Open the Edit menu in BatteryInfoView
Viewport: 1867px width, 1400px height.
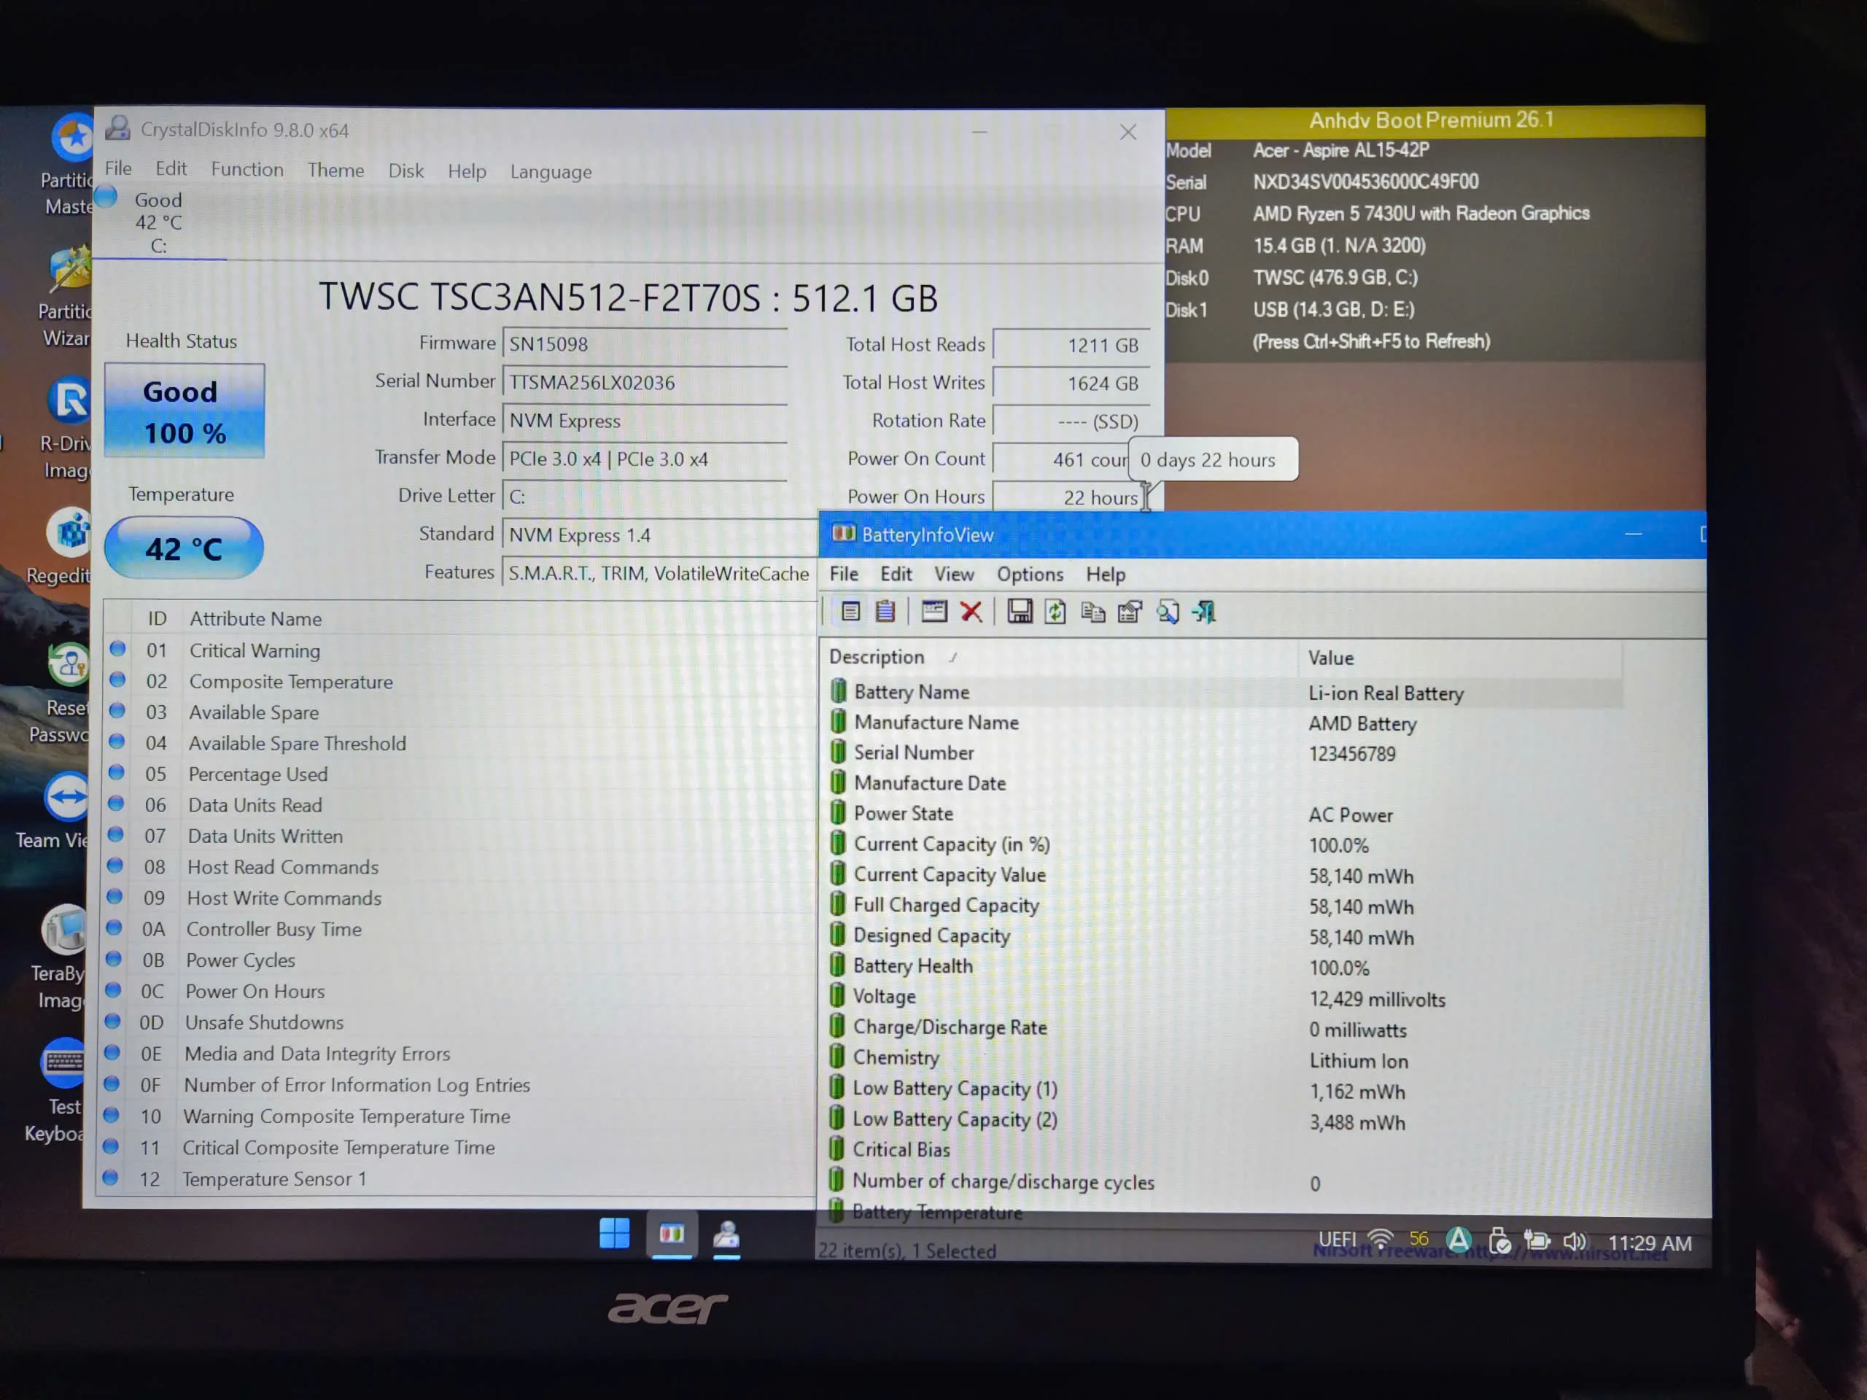pos(896,574)
